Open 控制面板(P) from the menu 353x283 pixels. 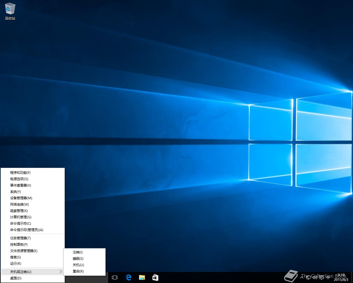tap(19, 245)
